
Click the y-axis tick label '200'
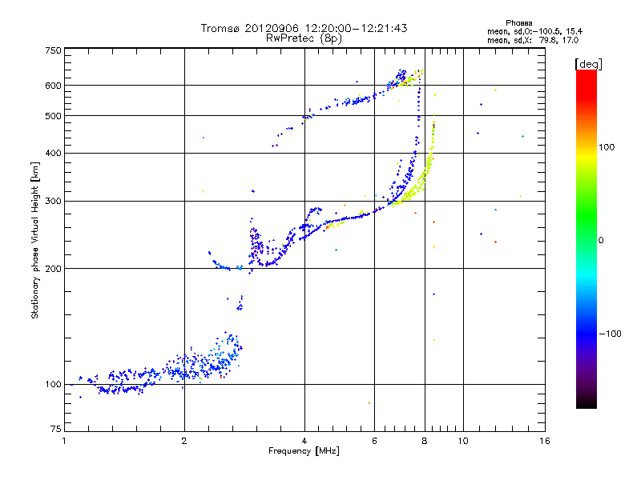(53, 269)
